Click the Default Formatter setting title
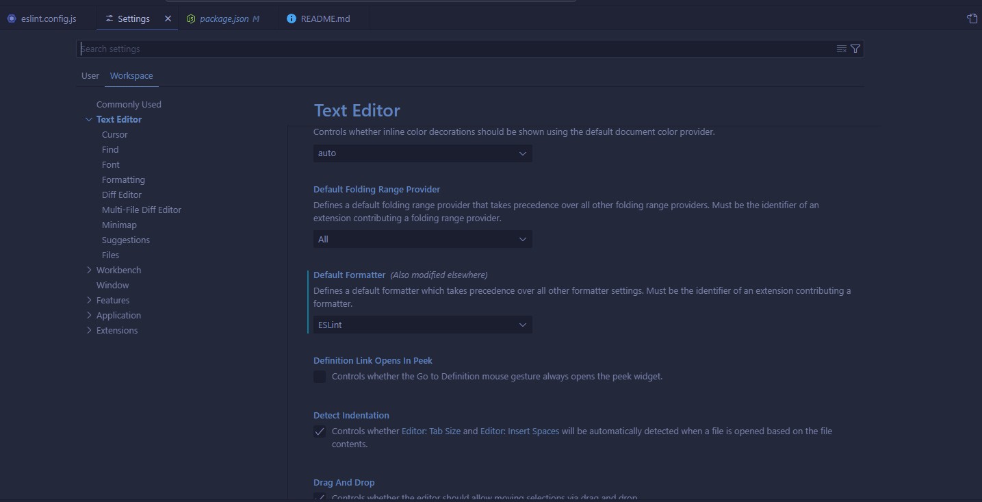This screenshot has height=502, width=982. (x=350, y=275)
